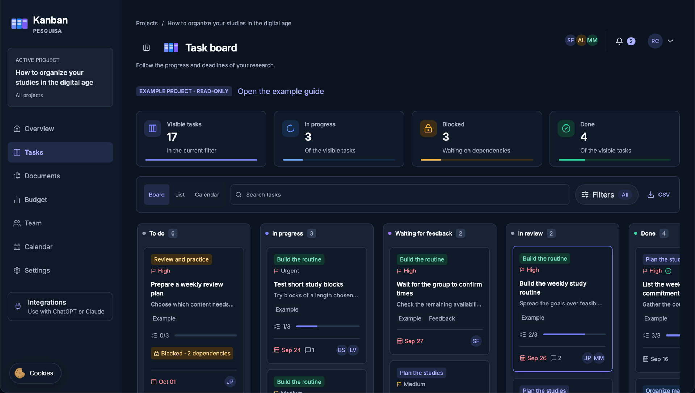Screen dimensions: 695x393
Task: Click the SF avatar on Sep 27 card
Action: click(x=476, y=341)
